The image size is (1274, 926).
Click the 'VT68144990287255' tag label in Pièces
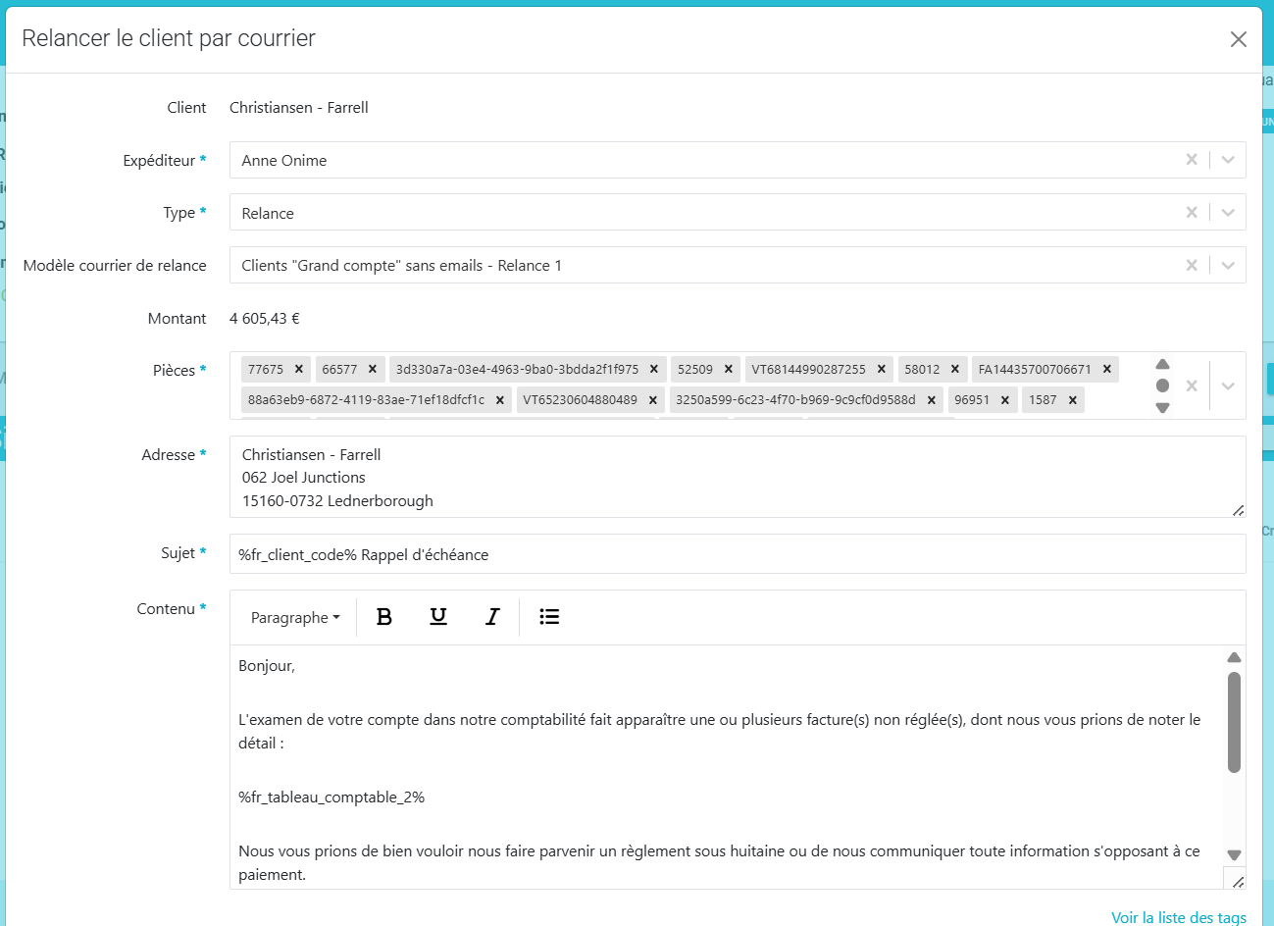point(809,369)
